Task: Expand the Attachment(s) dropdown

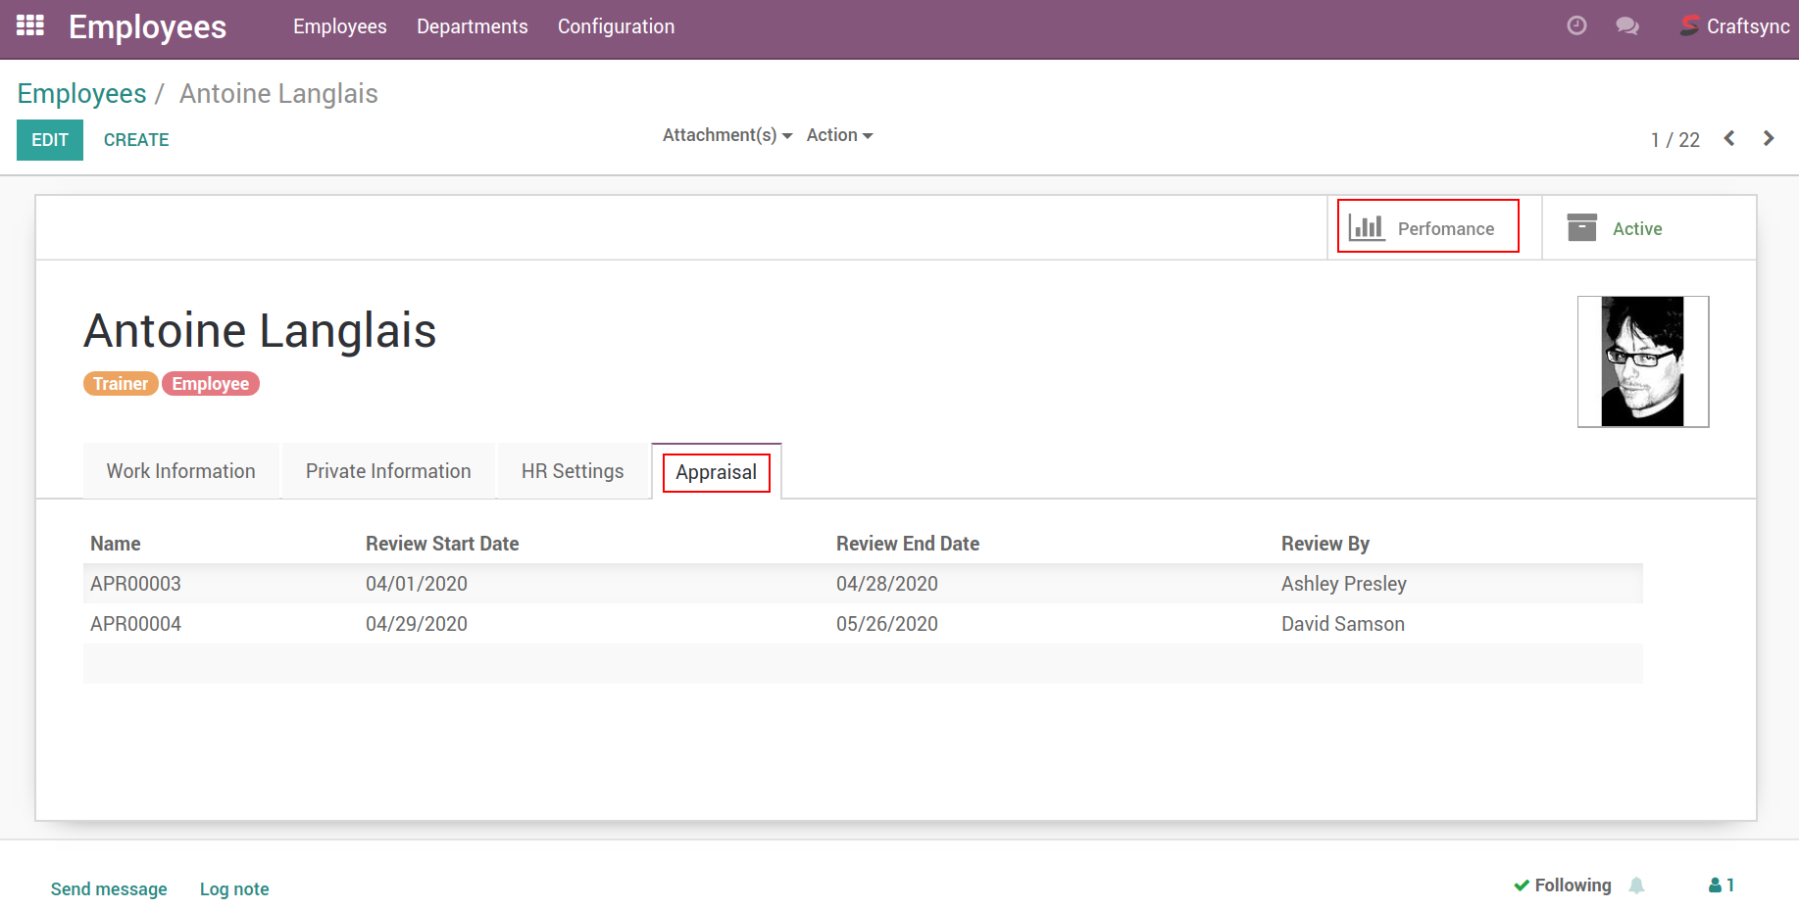Action: pos(726,135)
